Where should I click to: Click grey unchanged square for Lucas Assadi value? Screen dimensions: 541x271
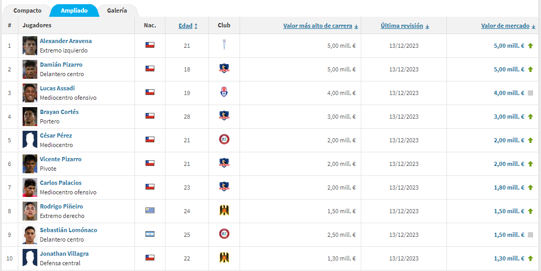[x=530, y=93]
